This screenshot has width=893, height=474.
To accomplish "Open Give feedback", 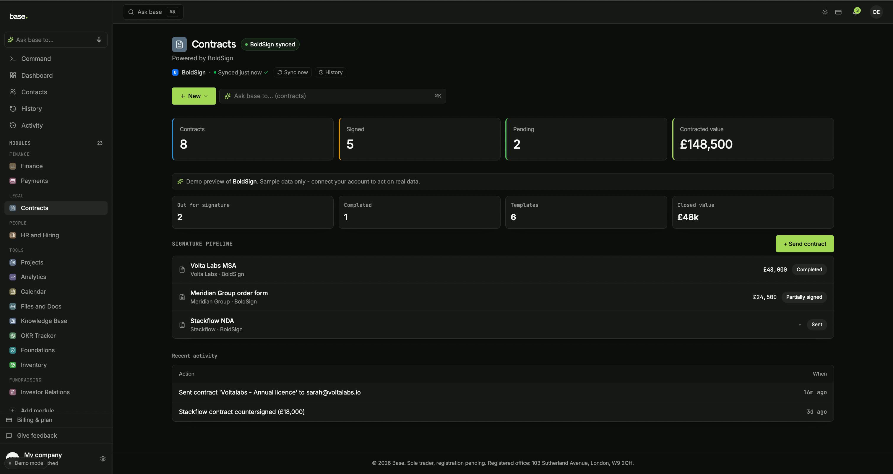I will point(56,436).
